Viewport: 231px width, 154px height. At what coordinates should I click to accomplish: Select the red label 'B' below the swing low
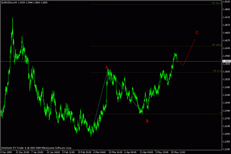pyautogui.click(x=147, y=121)
